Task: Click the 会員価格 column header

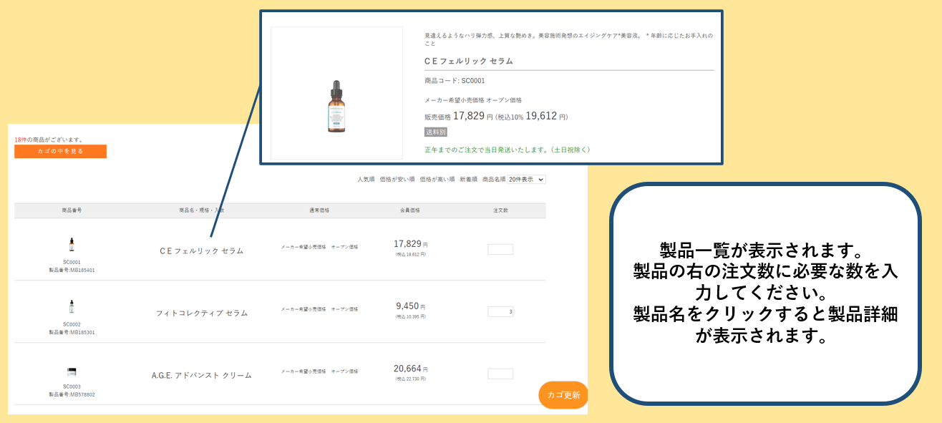Action: [410, 210]
